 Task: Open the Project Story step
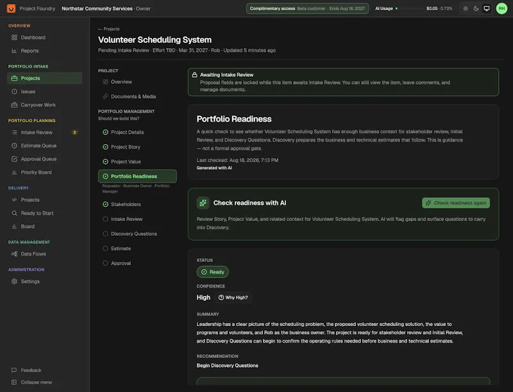click(137, 147)
